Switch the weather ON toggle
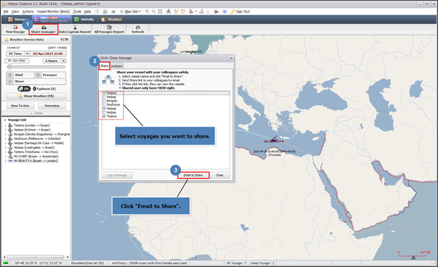This screenshot has height=267, width=438. point(24,88)
